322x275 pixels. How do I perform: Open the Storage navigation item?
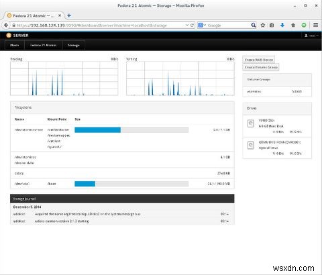(74, 45)
